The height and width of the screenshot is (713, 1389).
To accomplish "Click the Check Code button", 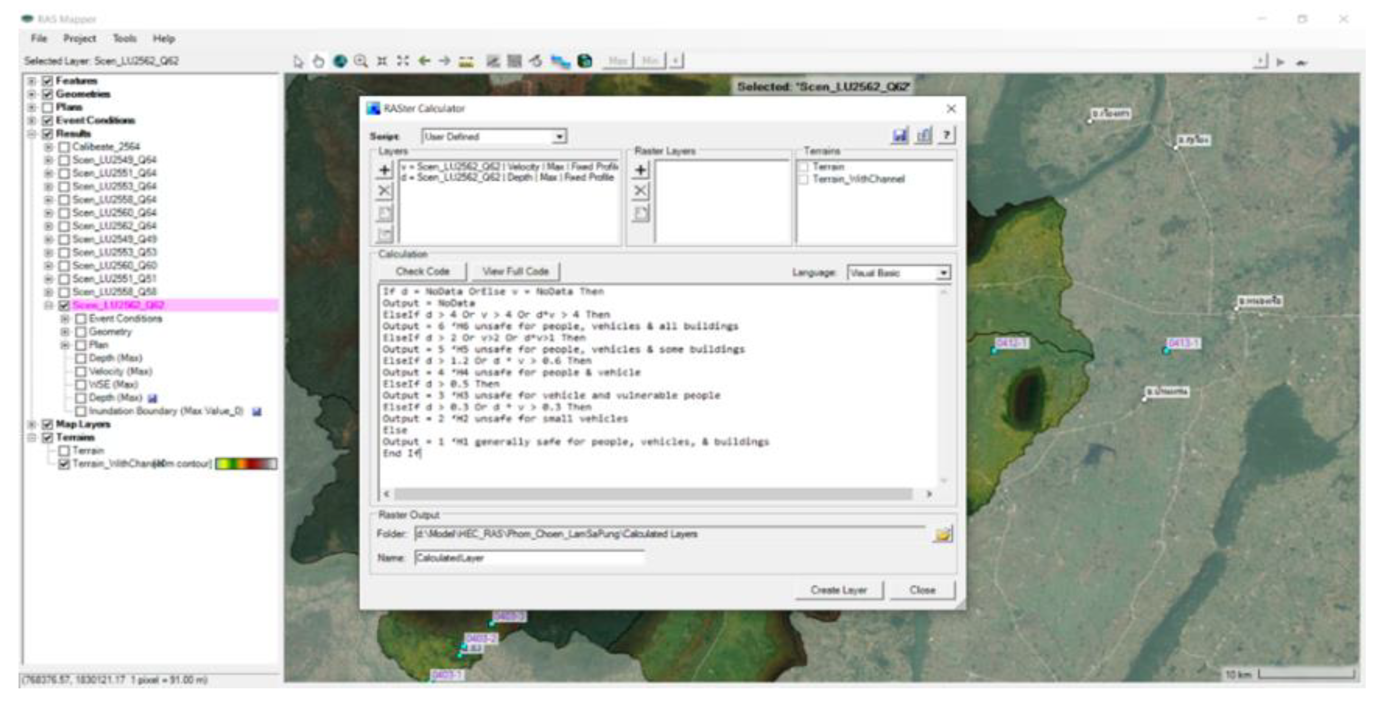I will pos(422,272).
